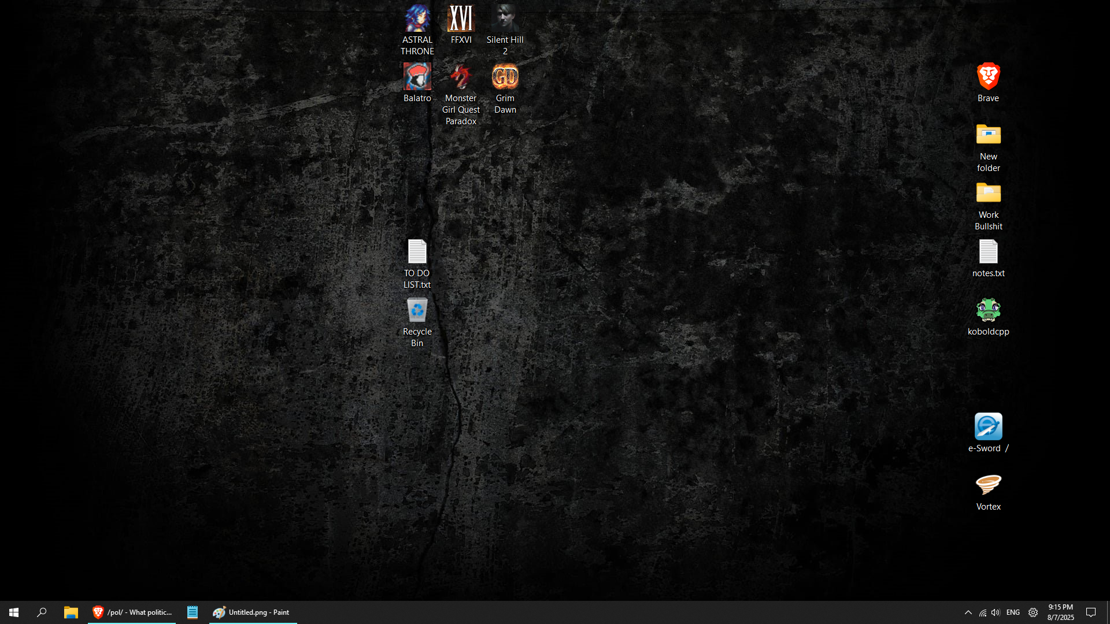
Task: Change ENG input language indicator
Action: tap(1013, 612)
